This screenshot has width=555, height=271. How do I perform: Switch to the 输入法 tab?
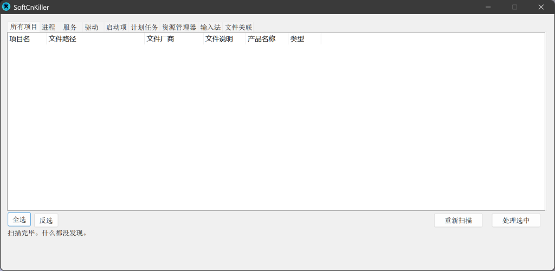click(x=210, y=27)
